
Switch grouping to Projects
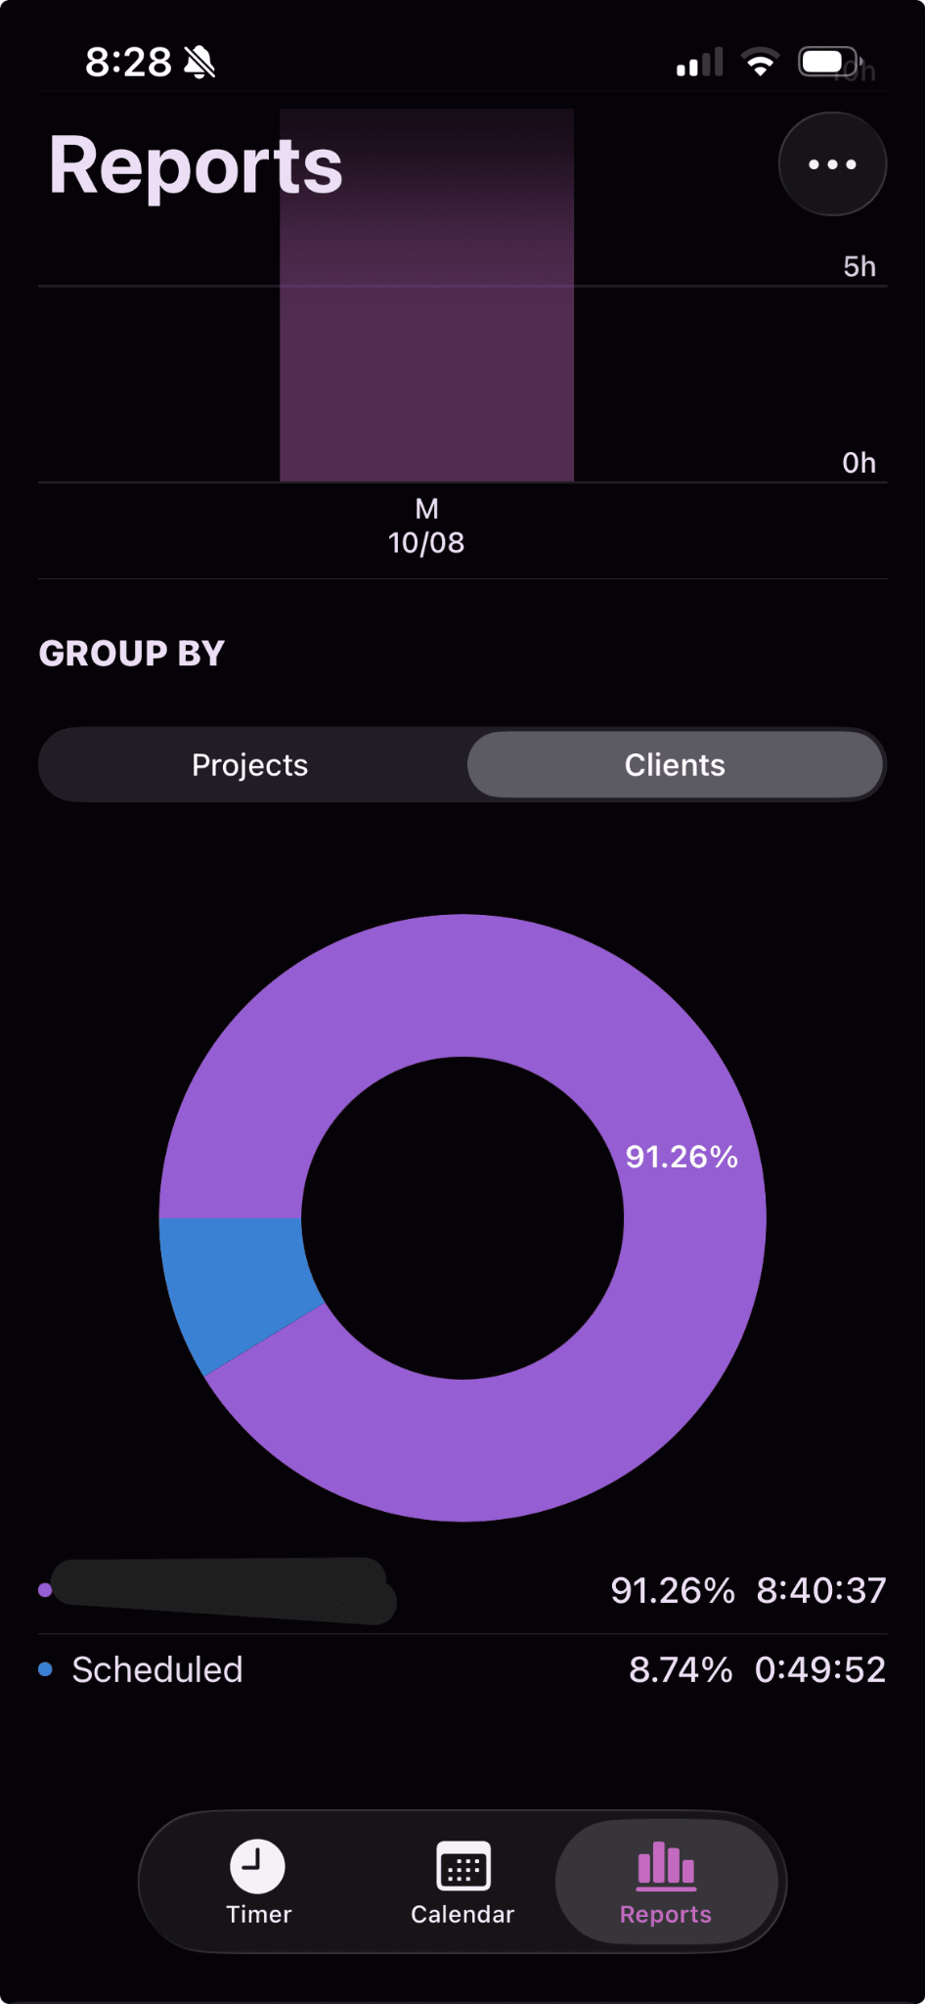pos(250,764)
